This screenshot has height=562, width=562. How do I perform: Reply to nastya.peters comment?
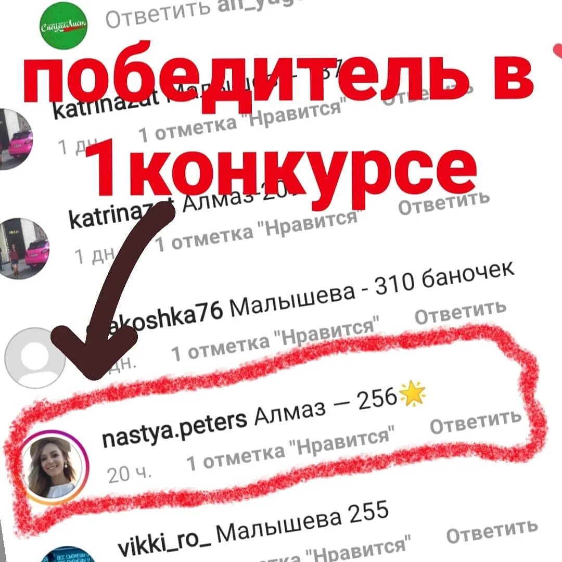[x=475, y=421]
